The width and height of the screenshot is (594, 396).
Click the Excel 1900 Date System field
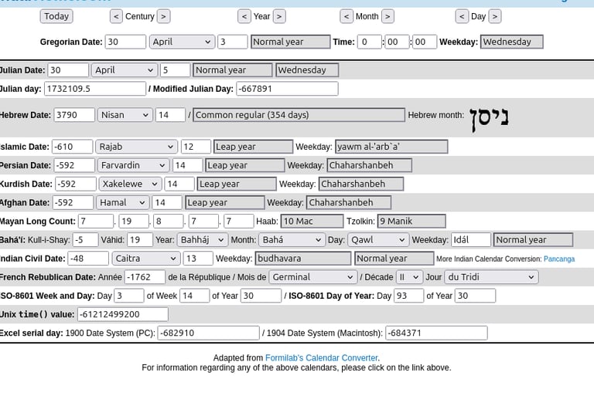[208, 333]
